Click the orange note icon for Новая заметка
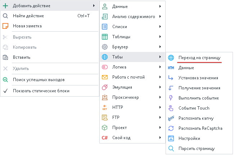 tap(5, 26)
